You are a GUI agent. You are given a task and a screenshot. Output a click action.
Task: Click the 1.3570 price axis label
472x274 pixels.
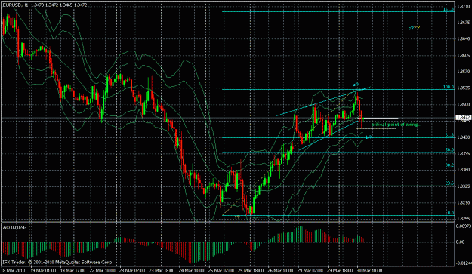[464, 72]
